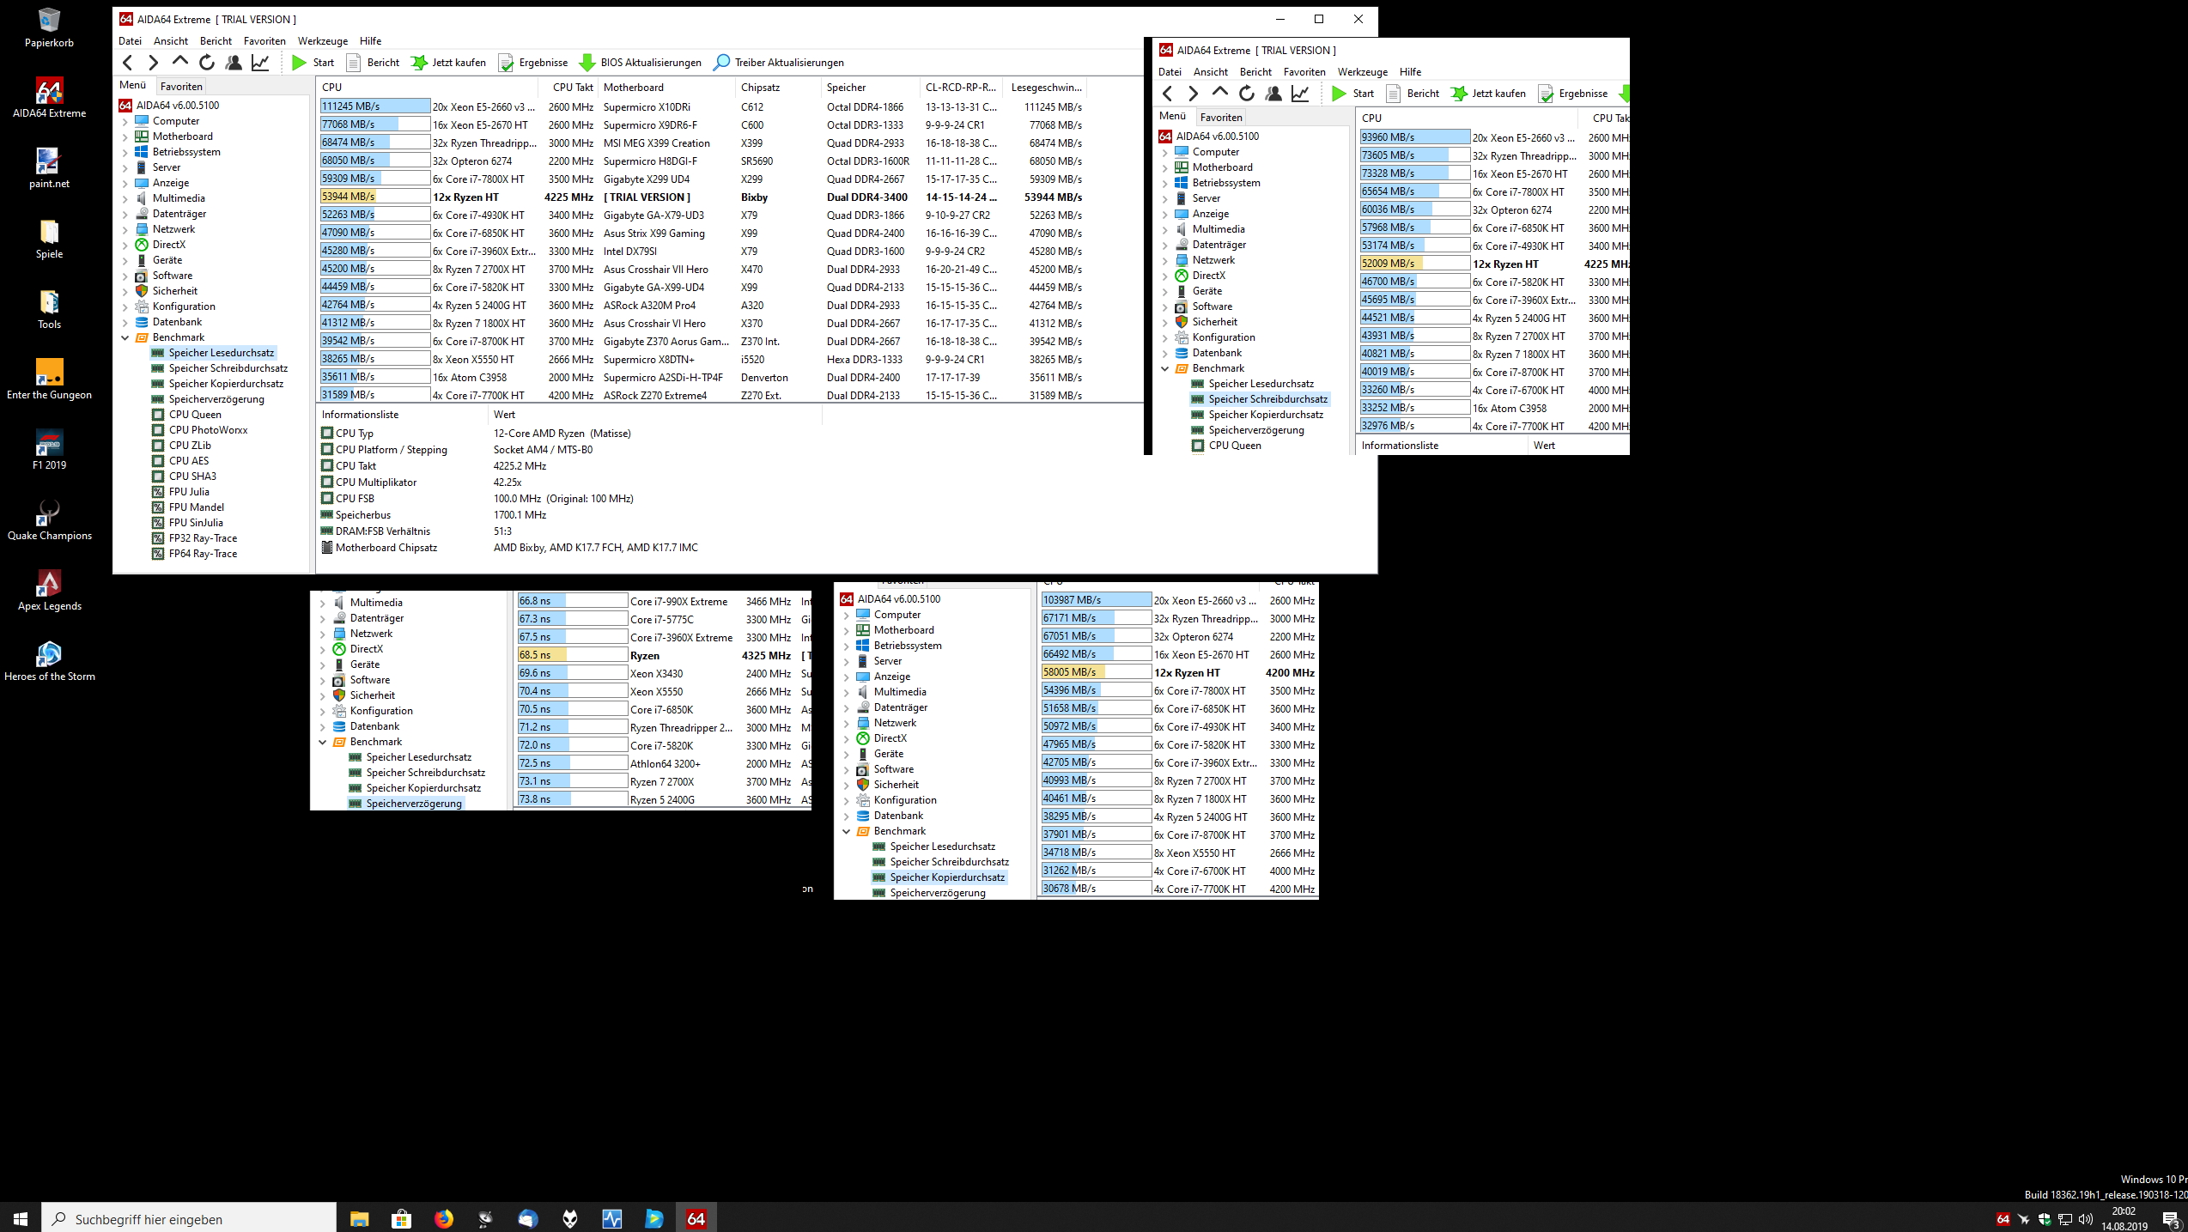Screen dimensions: 2188x1232
Task: Click the Windows Start button
Action: point(21,1218)
